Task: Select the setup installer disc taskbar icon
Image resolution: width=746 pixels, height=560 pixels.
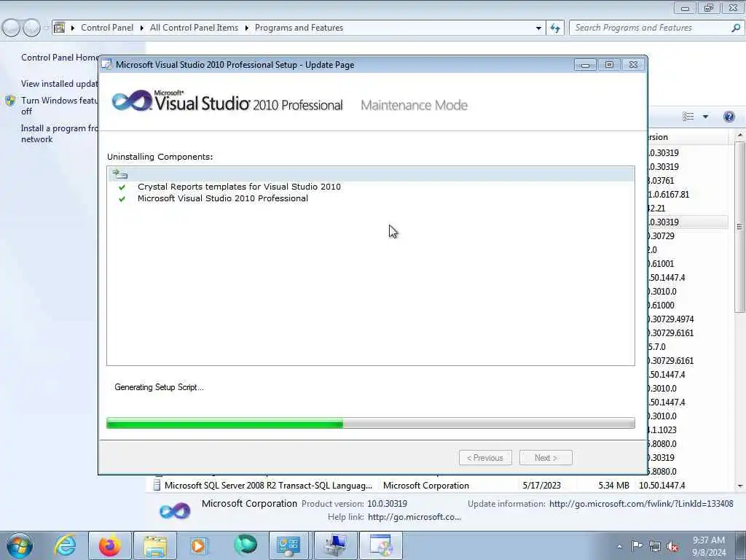Action: 380,545
